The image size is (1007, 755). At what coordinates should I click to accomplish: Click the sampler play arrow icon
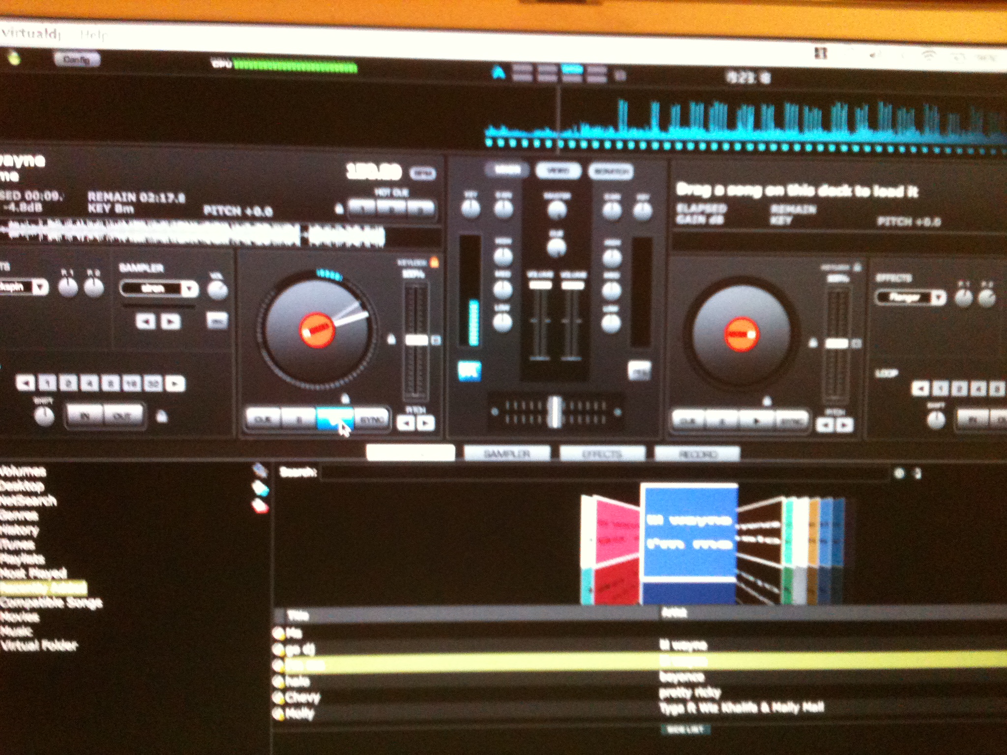pyautogui.click(x=171, y=322)
